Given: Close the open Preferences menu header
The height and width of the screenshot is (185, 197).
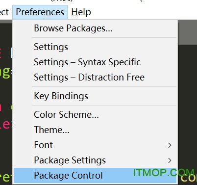Looking at the screenshot, I should click(40, 12).
